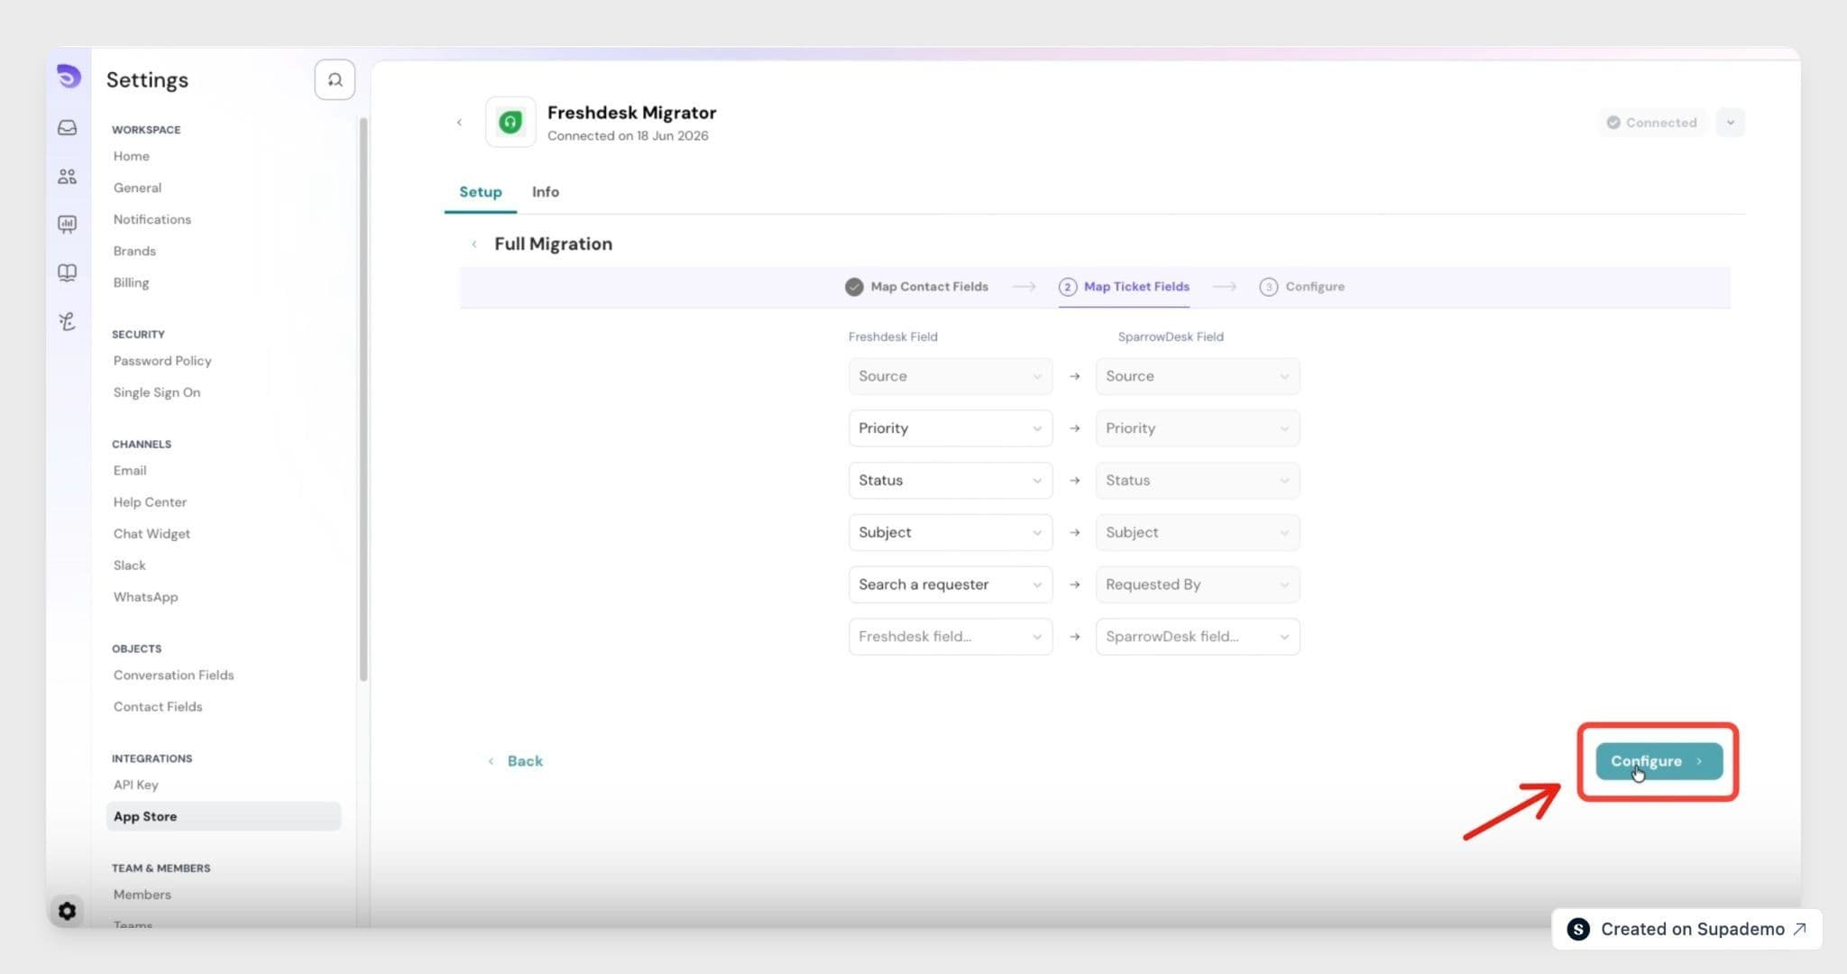Open the SparrowDesk Status dropdown

pos(1198,481)
